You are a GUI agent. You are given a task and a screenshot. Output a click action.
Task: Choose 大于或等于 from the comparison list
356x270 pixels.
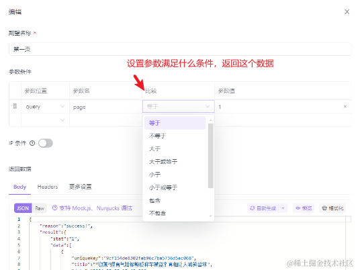pos(175,162)
